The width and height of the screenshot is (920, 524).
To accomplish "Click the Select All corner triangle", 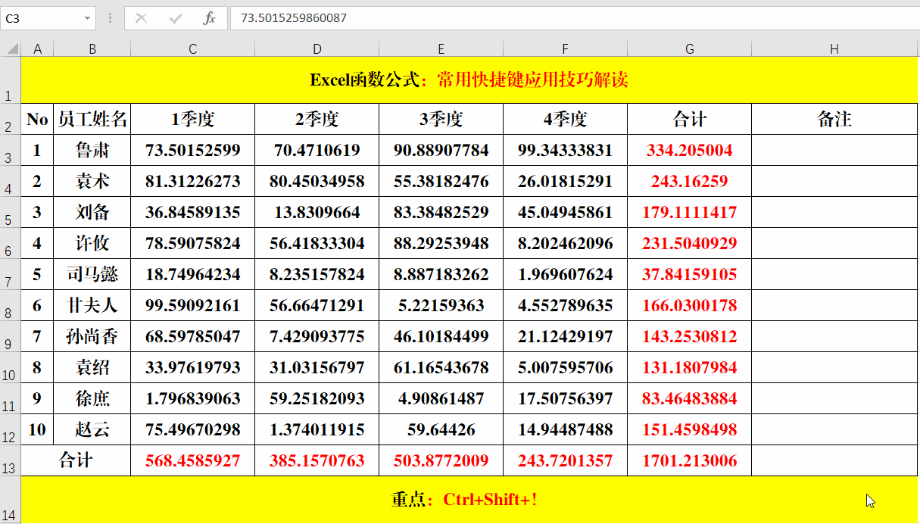I will [x=11, y=49].
